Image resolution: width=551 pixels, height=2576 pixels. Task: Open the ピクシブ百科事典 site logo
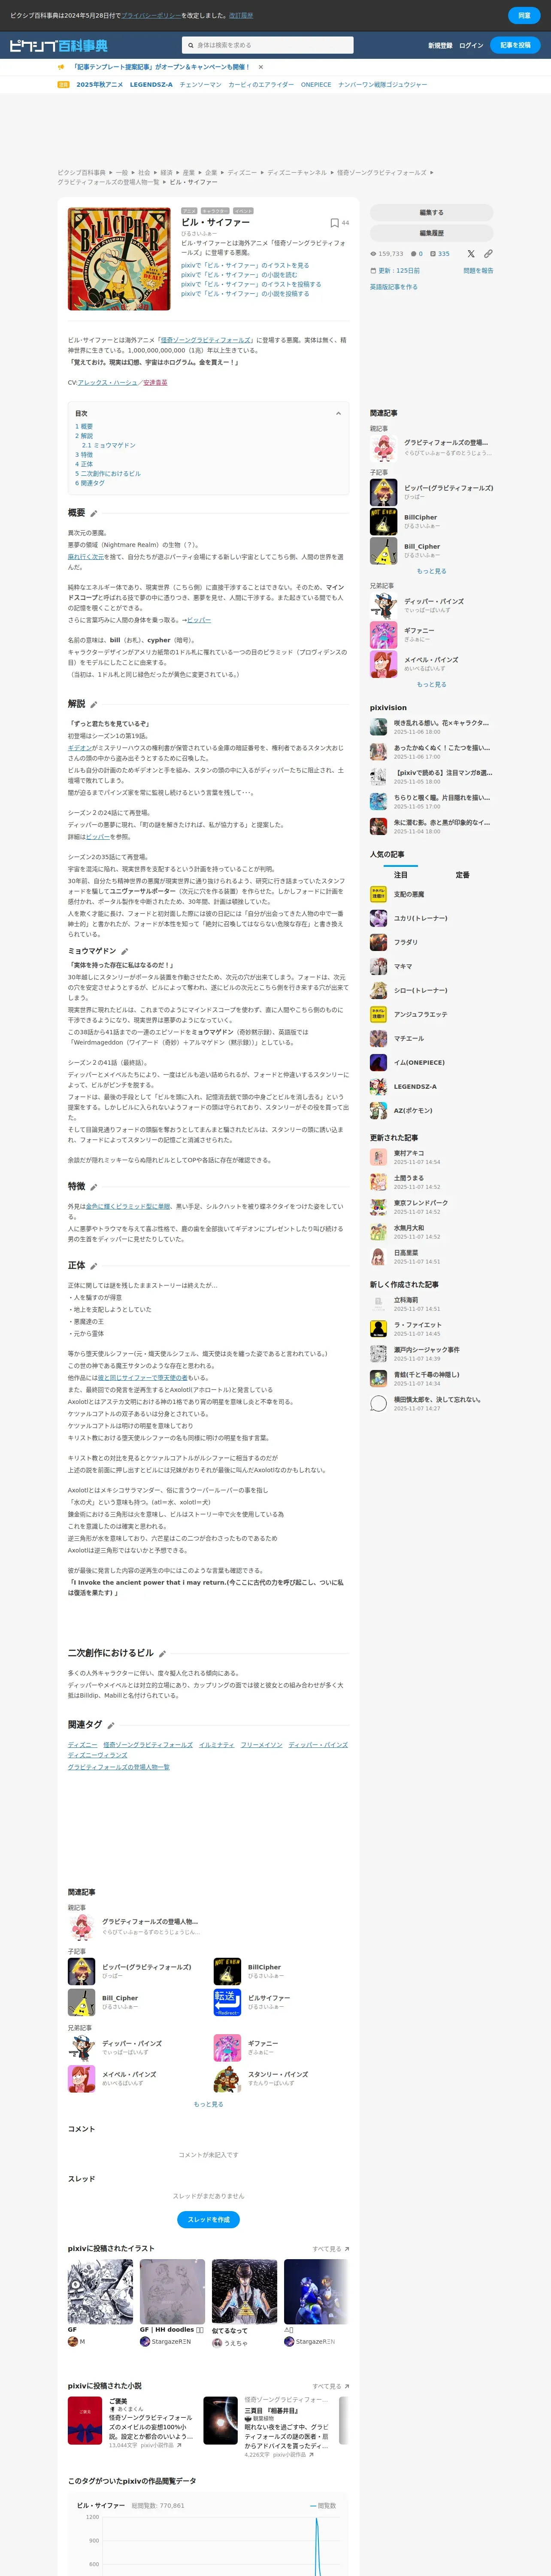[58, 45]
